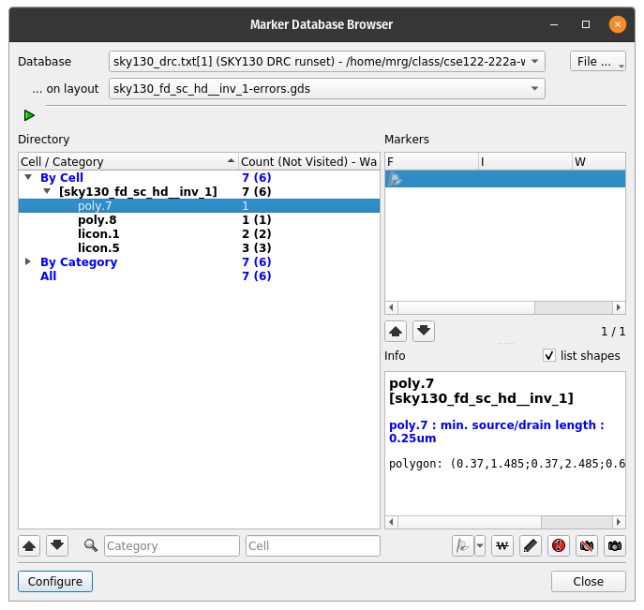The height and width of the screenshot is (610, 644).
Task: Minimize the Marker Database Browser window
Action: [x=554, y=24]
